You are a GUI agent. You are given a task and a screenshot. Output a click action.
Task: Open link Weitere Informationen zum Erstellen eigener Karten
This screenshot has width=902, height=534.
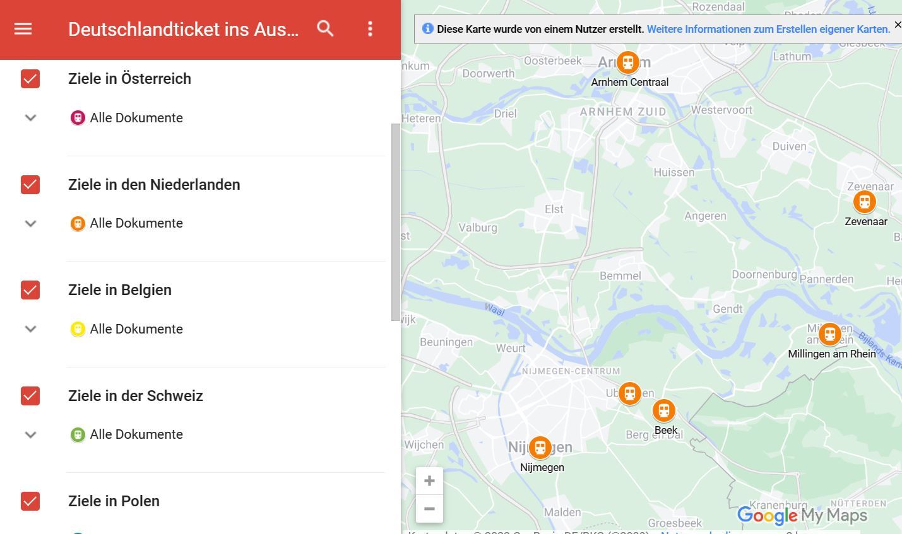coord(768,29)
